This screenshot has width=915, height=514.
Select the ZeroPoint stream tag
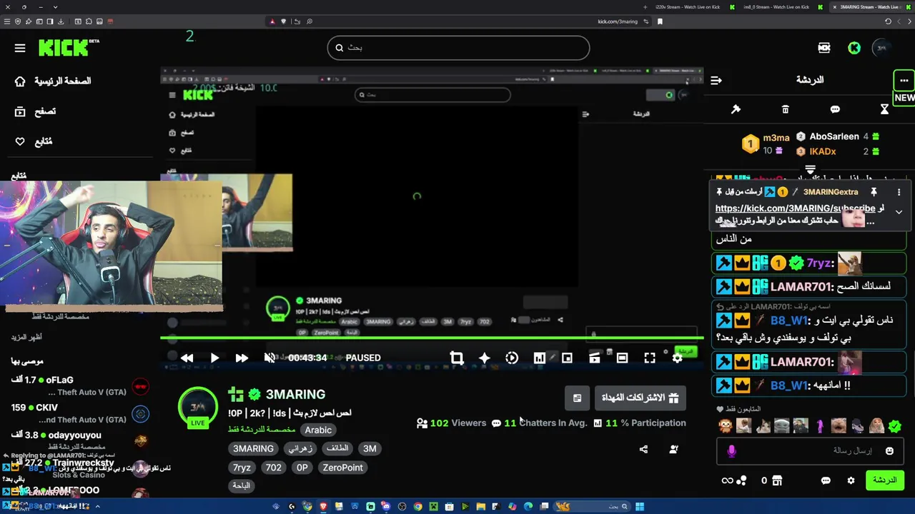pyautogui.click(x=342, y=468)
